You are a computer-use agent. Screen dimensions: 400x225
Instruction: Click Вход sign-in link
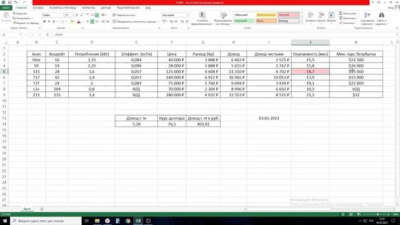tap(391, 8)
